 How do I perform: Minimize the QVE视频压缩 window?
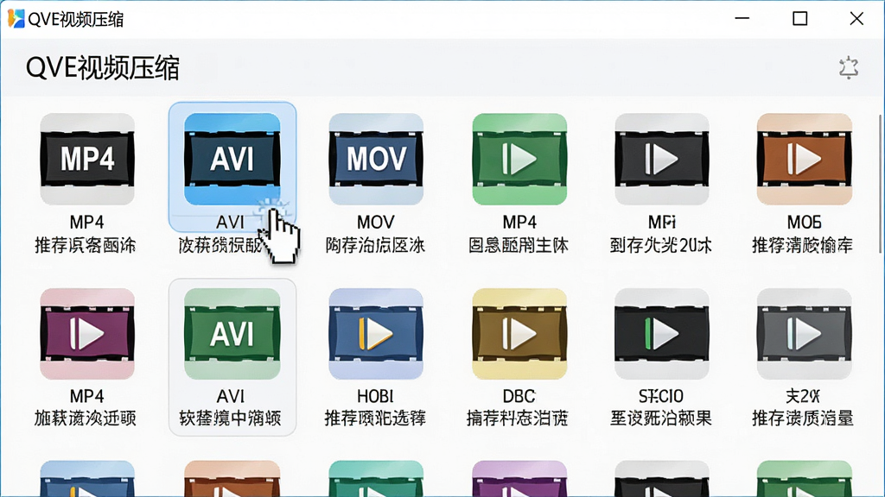coord(742,19)
